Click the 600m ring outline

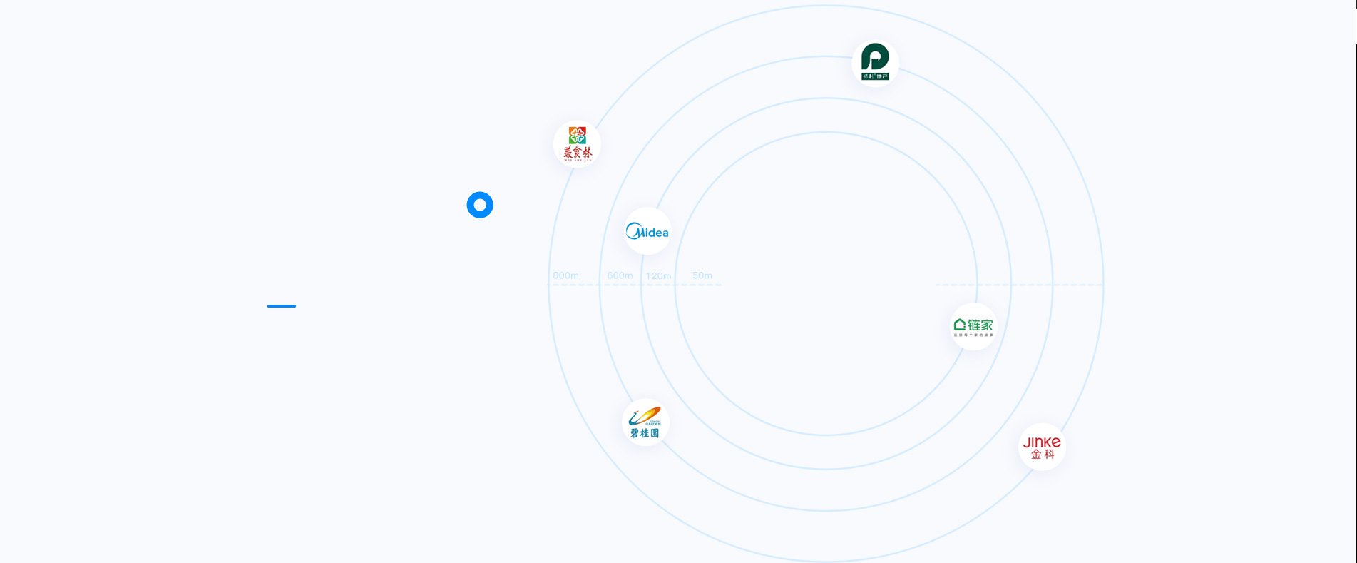826,56
